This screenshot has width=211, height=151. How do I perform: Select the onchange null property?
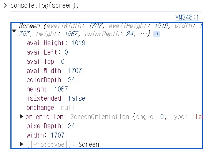(50, 108)
